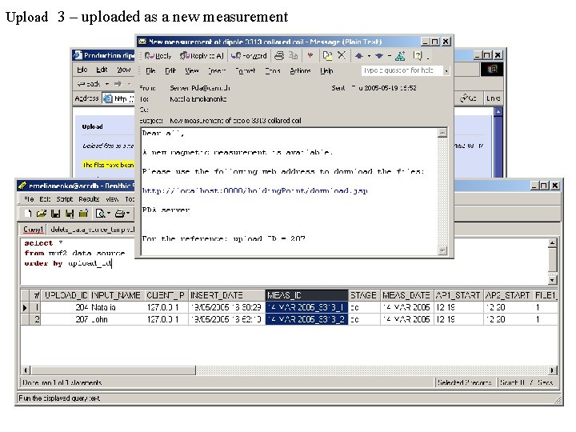Open the Edit menu in the browser window
This screenshot has width=576, height=432.
pos(102,70)
